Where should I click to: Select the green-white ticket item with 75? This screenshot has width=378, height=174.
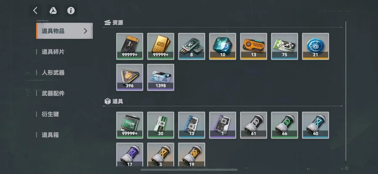[x=284, y=47]
